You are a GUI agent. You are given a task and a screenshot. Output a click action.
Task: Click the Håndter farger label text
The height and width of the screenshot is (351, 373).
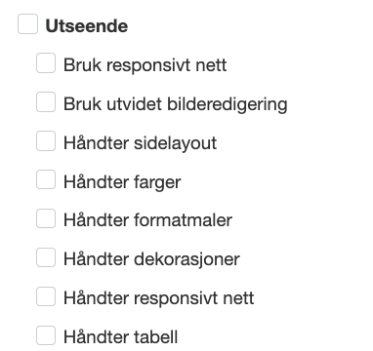pyautogui.click(x=122, y=182)
